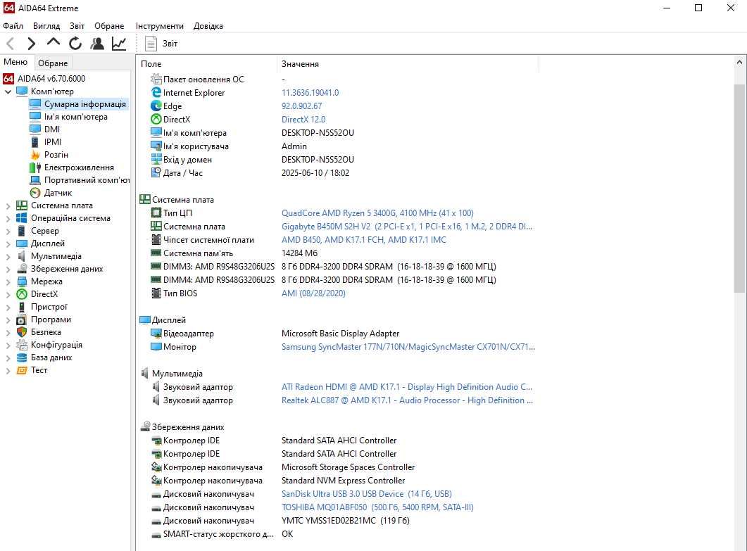Open the Звіт menu in menu bar
Image resolution: width=747 pixels, height=551 pixels.
click(77, 26)
